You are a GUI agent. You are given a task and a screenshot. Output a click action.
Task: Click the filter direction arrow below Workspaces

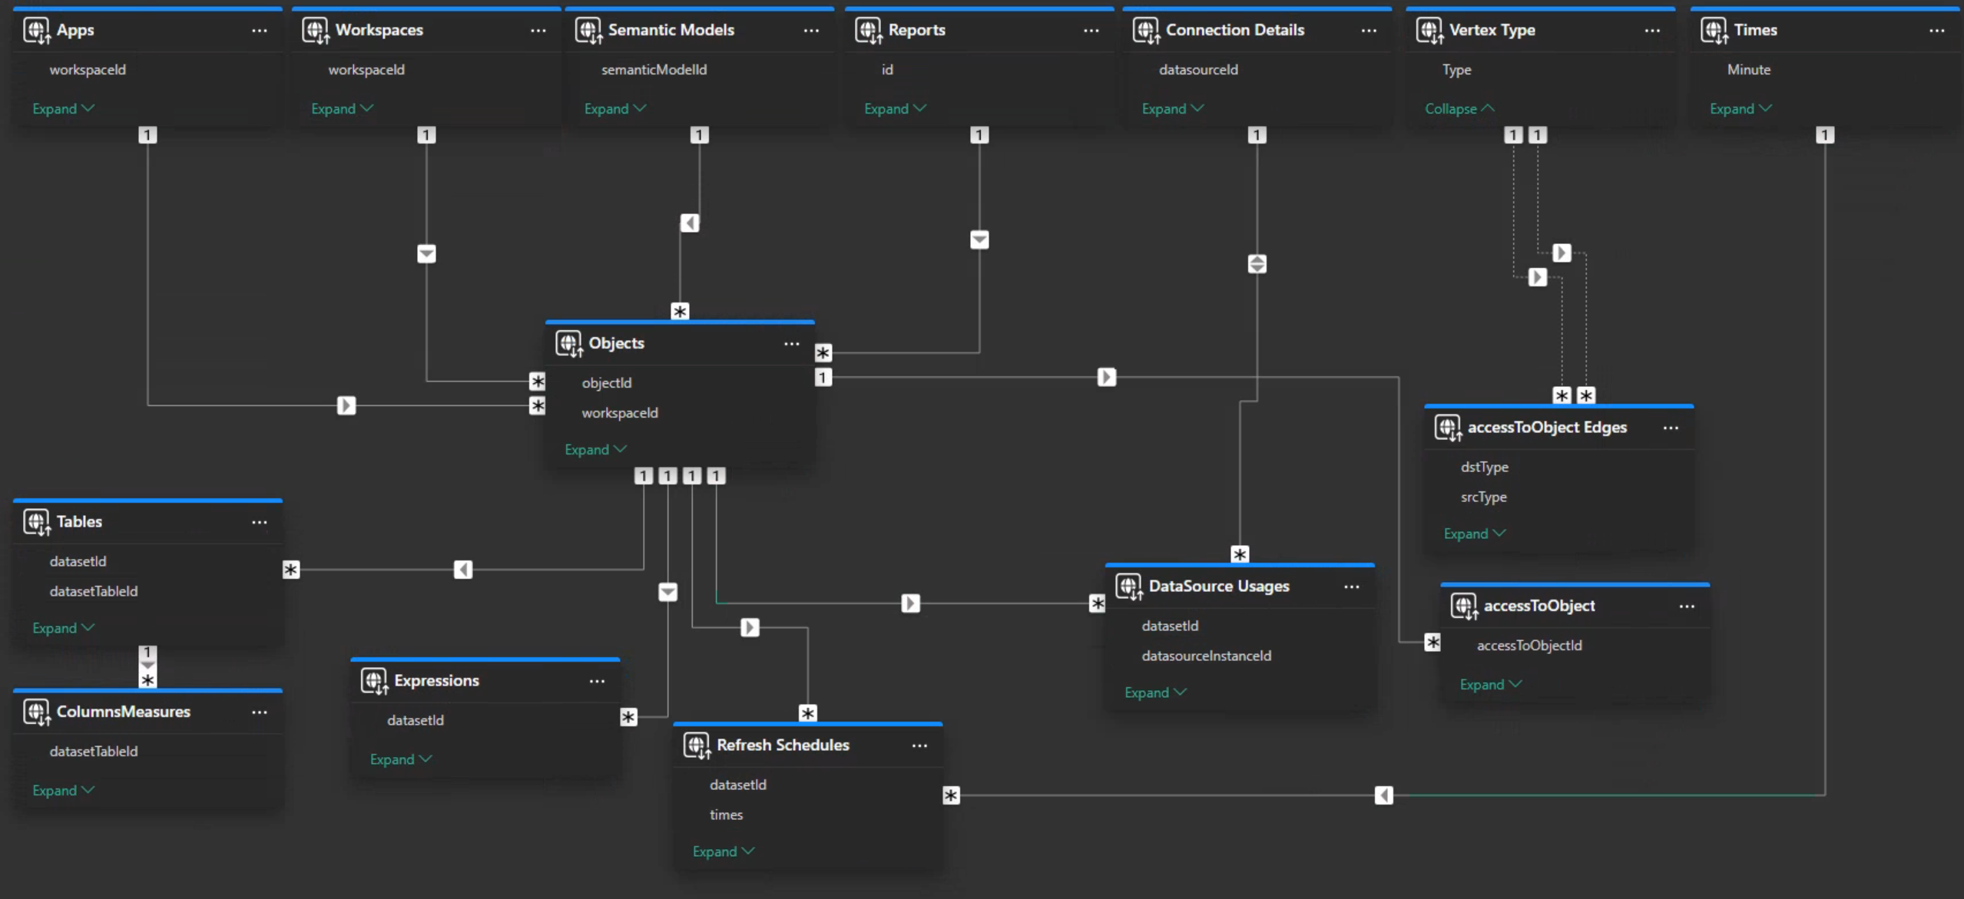pyautogui.click(x=426, y=253)
